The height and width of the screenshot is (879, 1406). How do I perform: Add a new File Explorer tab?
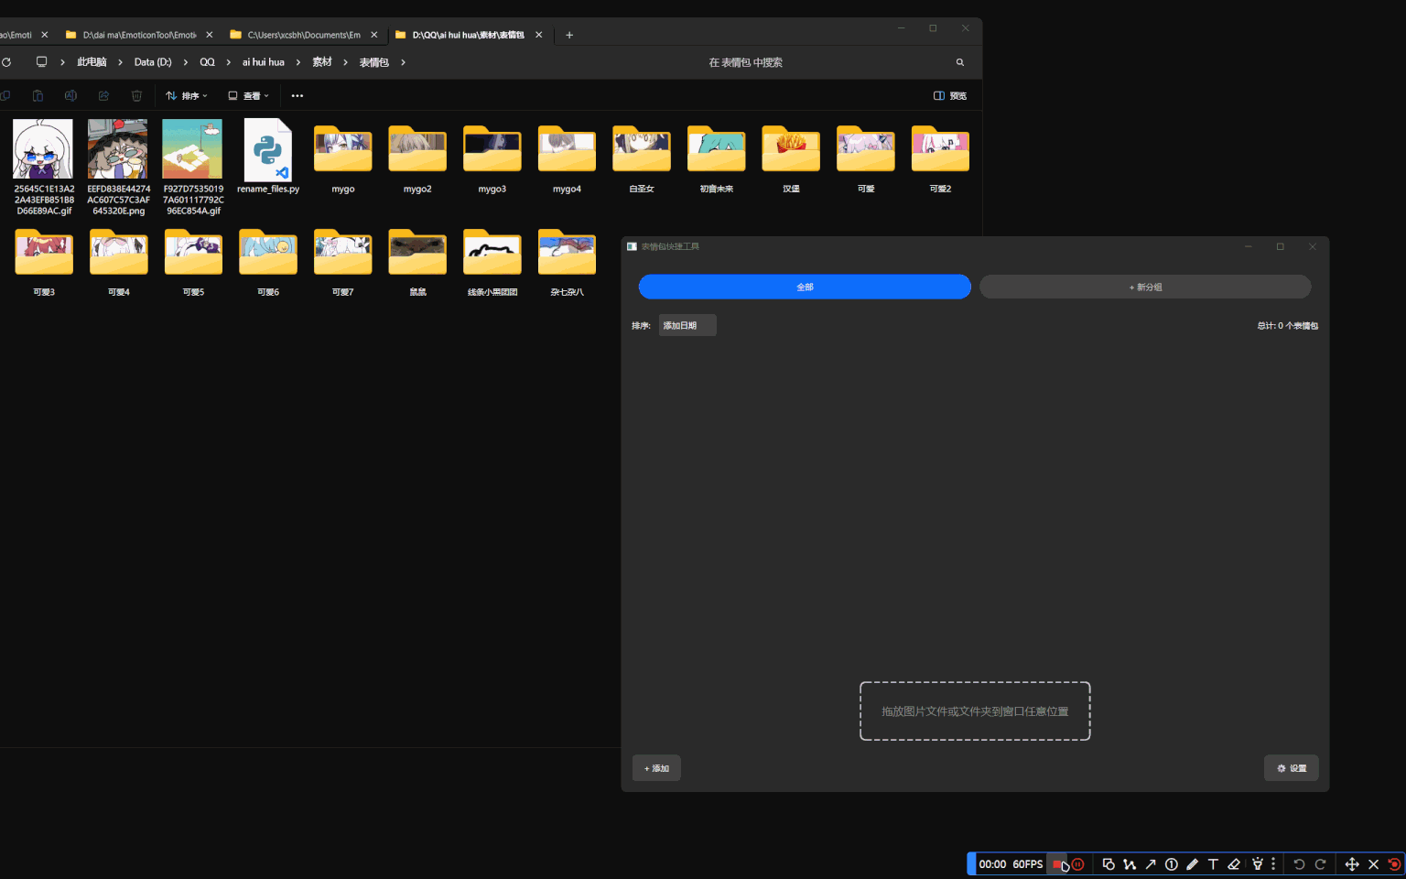click(x=569, y=35)
